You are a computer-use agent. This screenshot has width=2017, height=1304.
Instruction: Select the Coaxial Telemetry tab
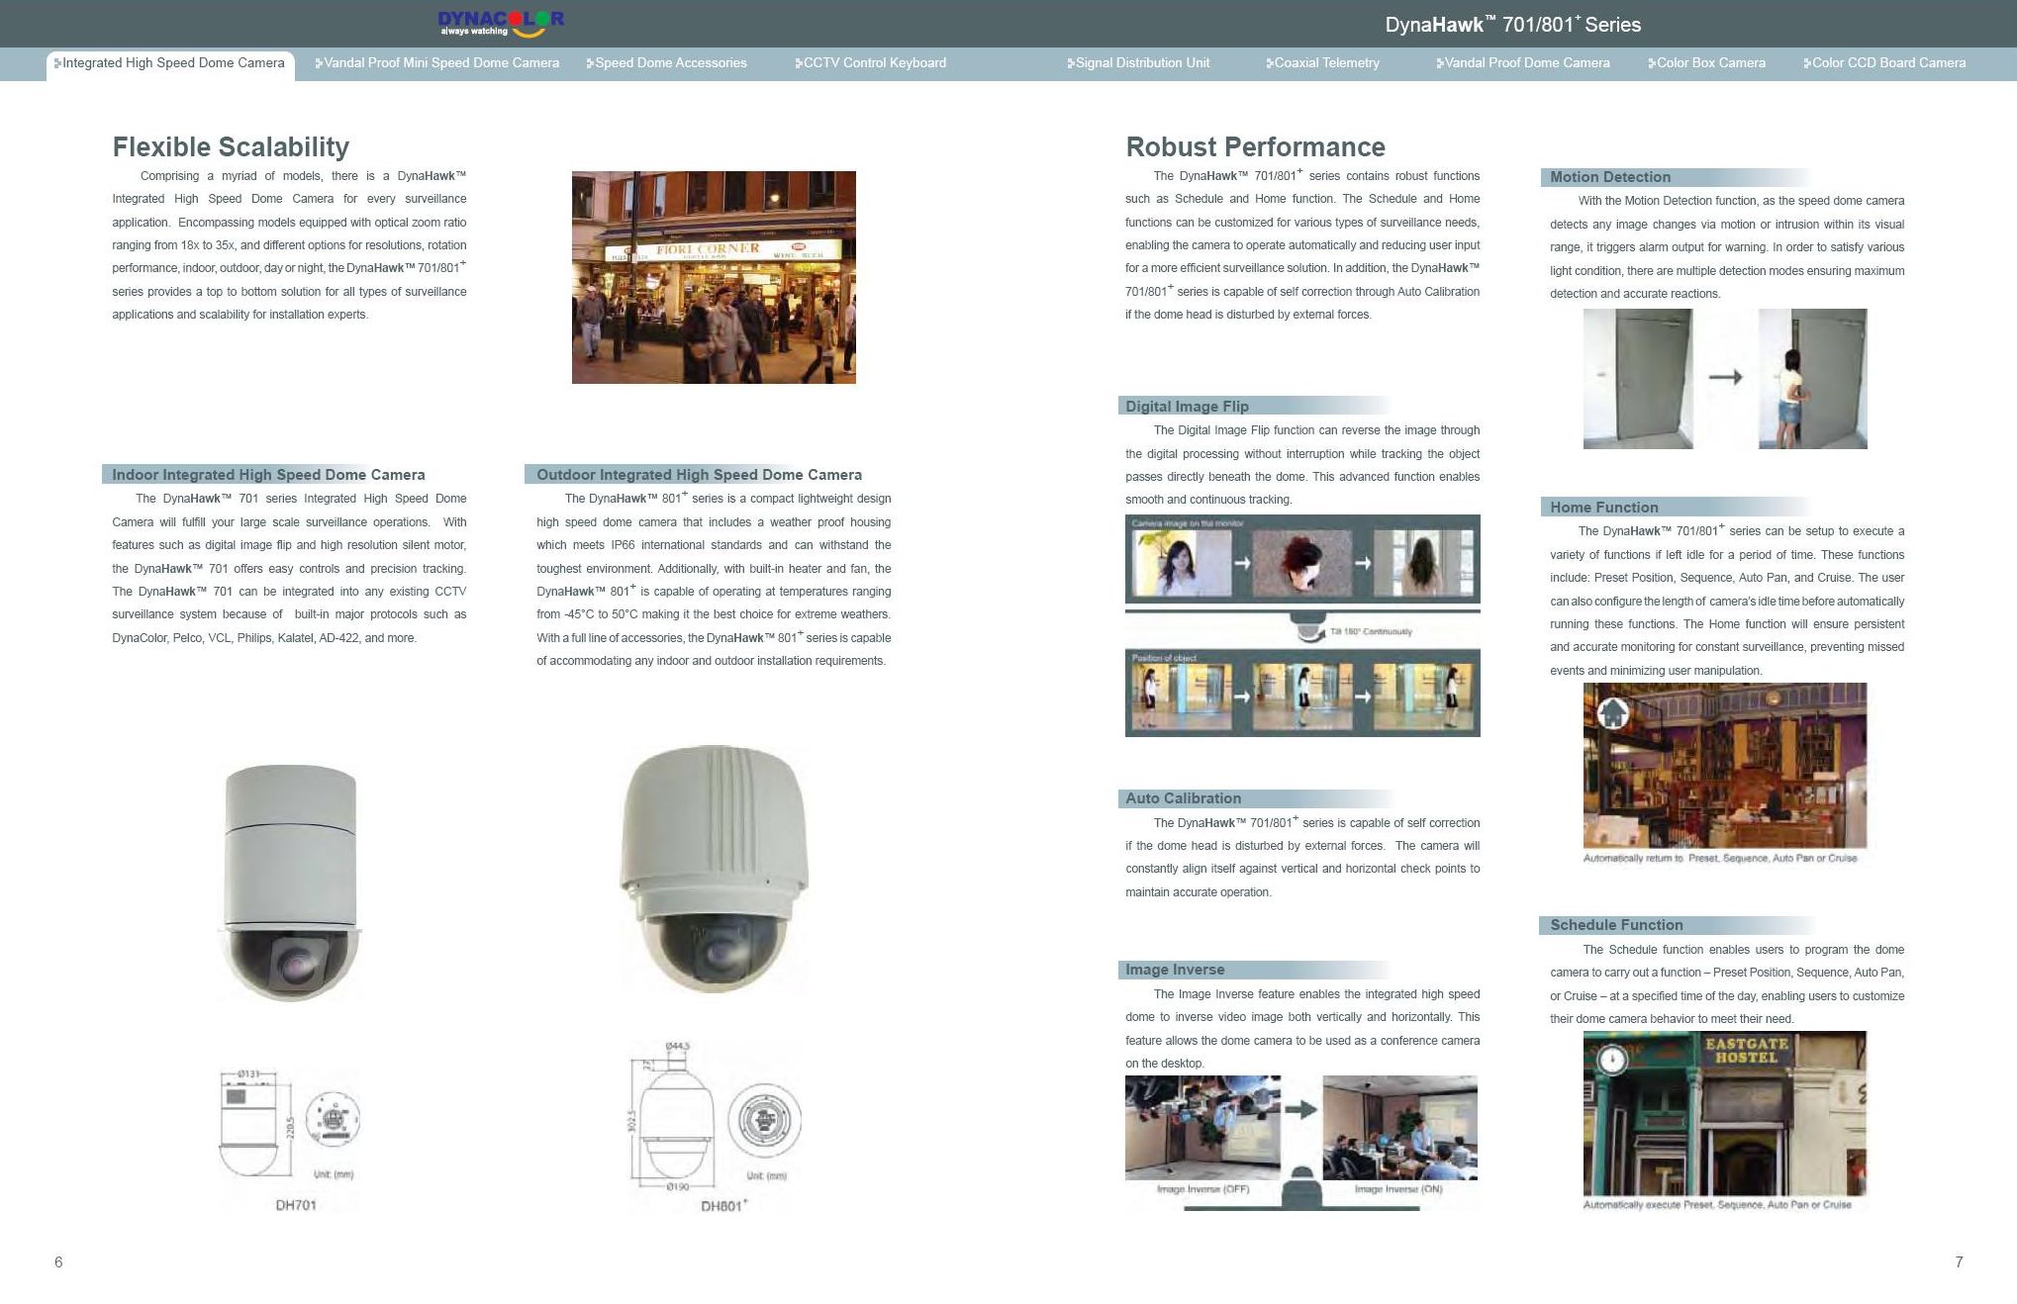click(x=1322, y=63)
